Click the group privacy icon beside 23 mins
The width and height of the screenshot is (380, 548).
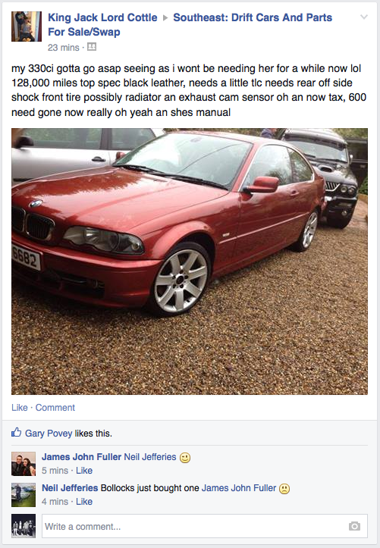[x=92, y=47]
